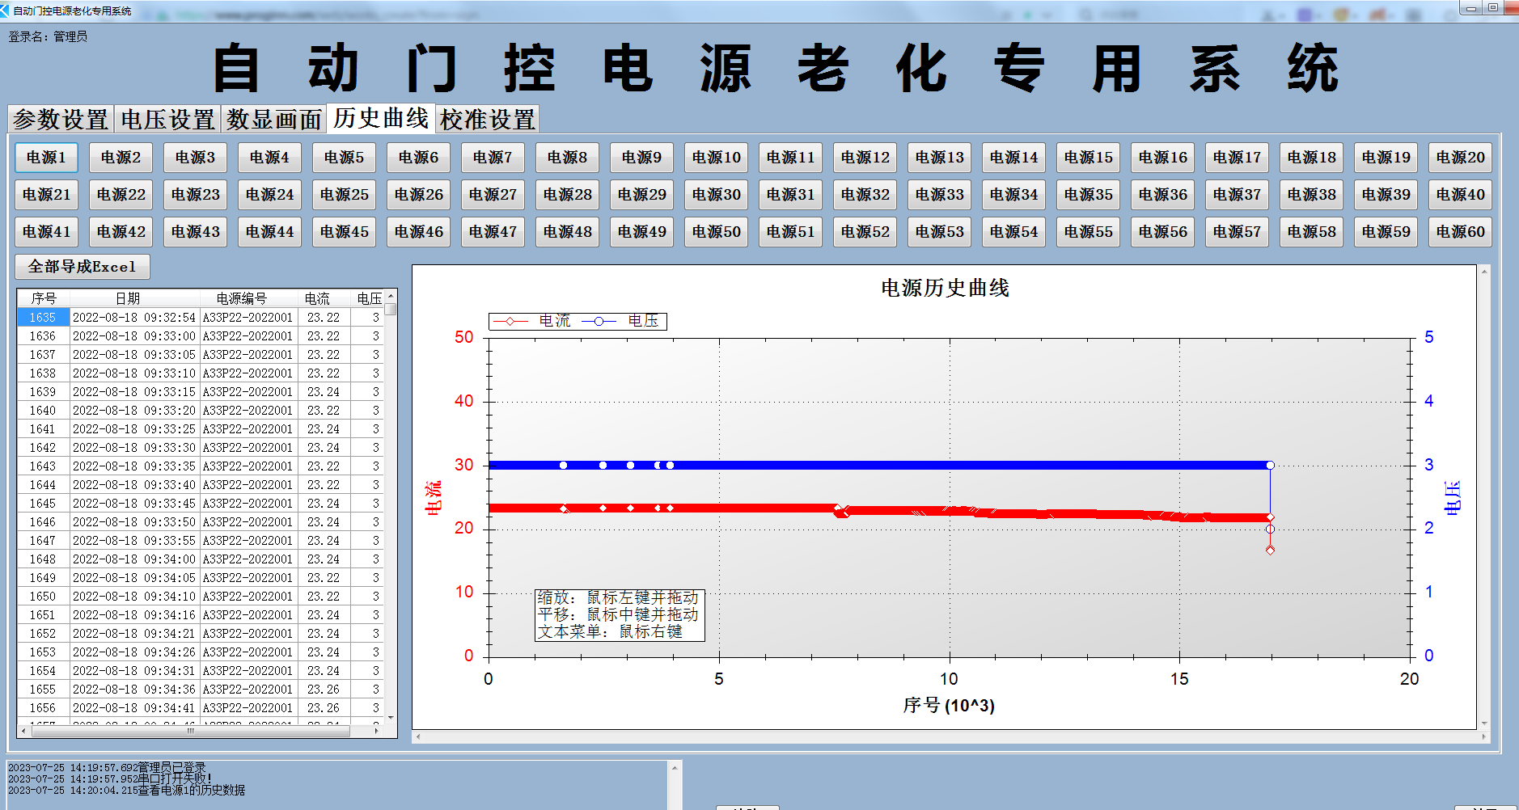The height and width of the screenshot is (810, 1519).
Task: Select table row 1640
Action: click(201, 411)
